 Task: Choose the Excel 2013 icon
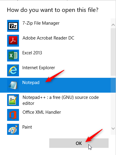pyautogui.click(x=13, y=56)
